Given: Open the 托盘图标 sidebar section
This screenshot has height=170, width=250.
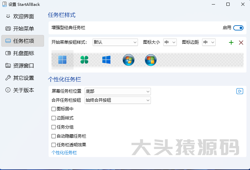Looking at the screenshot, I should (23, 53).
